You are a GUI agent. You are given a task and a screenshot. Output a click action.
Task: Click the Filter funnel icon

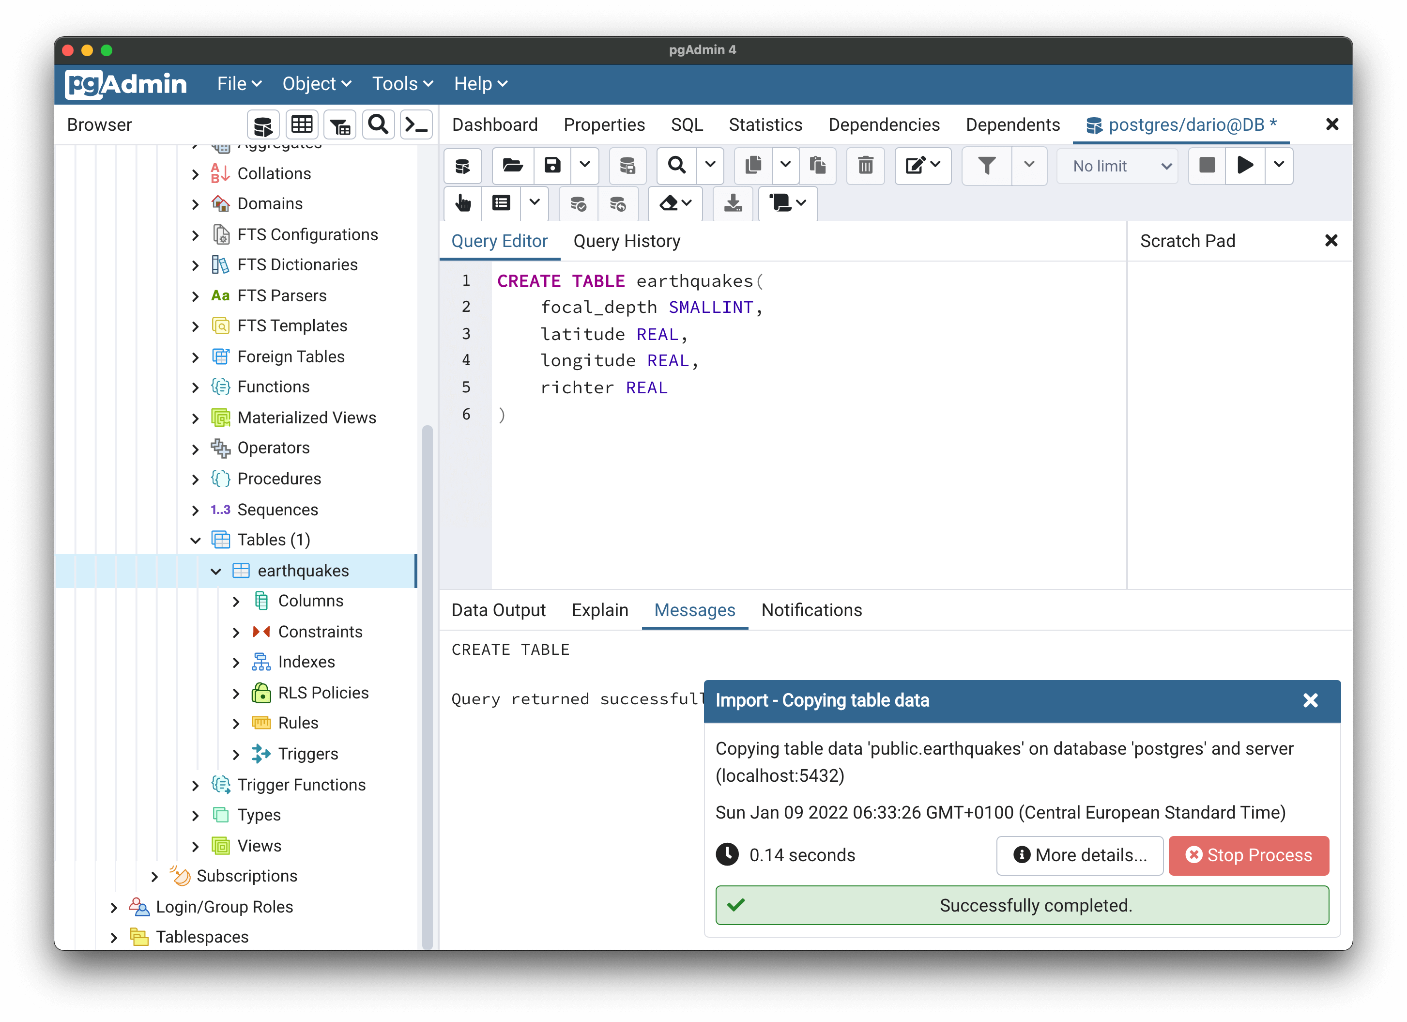(986, 166)
